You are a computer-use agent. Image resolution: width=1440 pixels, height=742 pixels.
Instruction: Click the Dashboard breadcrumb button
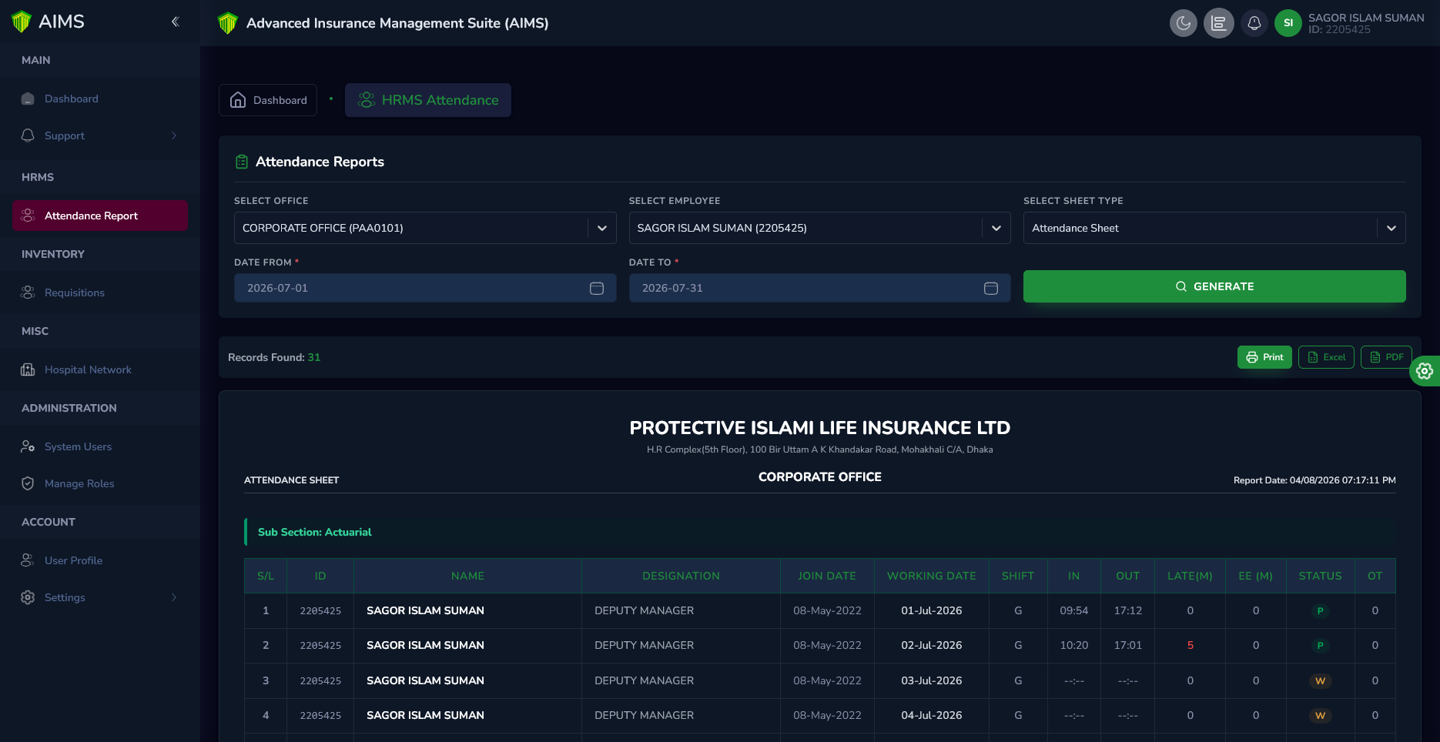tap(268, 100)
